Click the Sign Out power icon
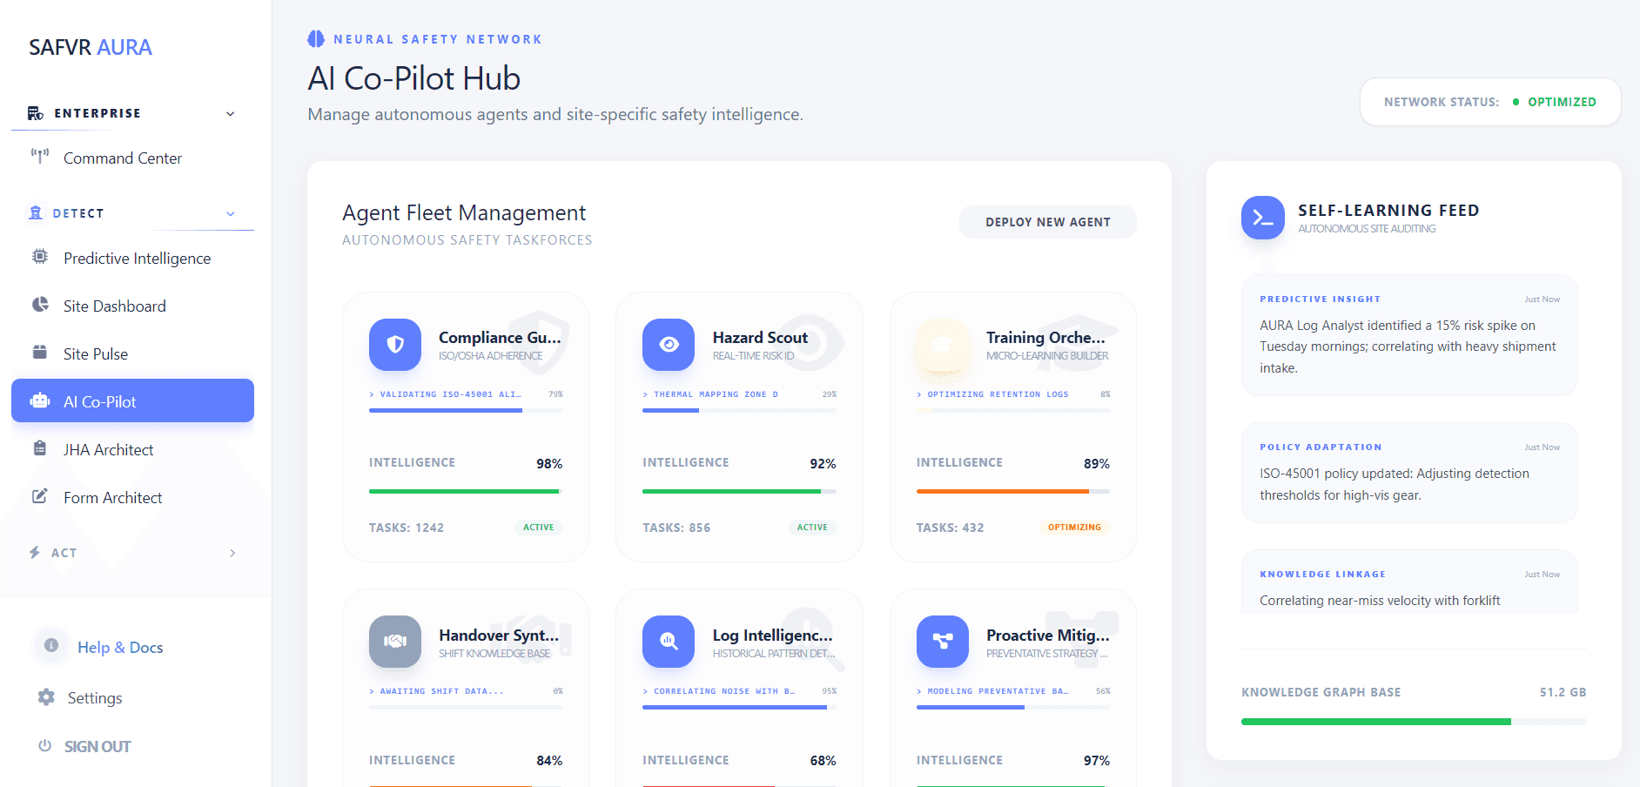 (x=44, y=745)
